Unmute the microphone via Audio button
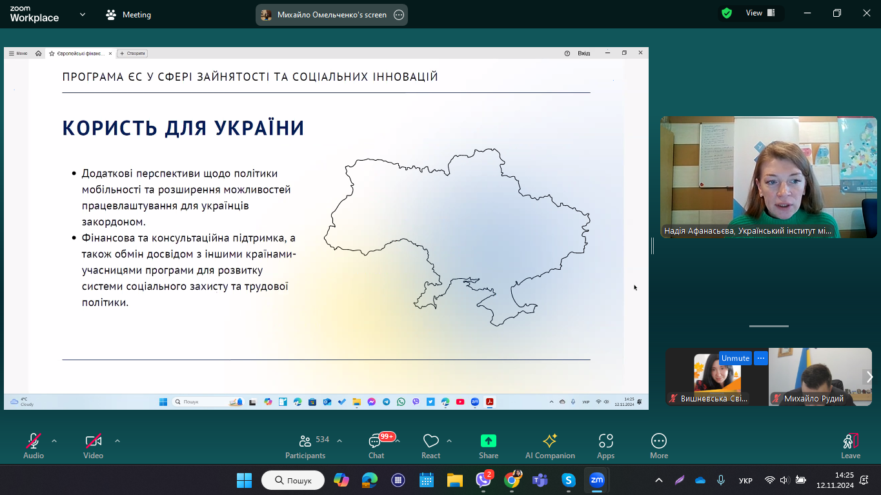 click(x=34, y=446)
